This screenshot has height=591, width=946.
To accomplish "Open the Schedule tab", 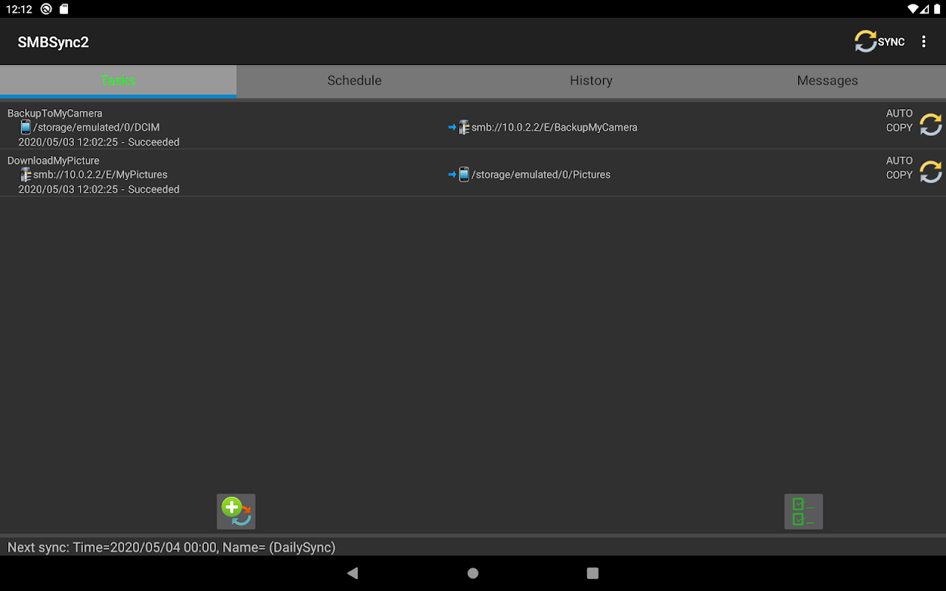I will [355, 81].
